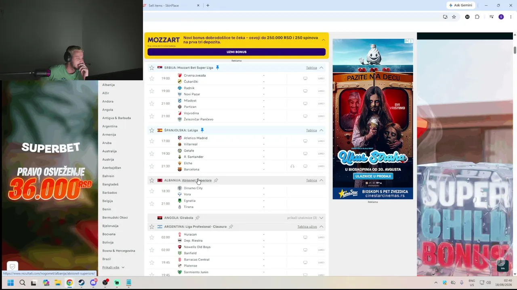
Task: Open the media controls icon in Chrome toolbar
Action: (492, 17)
